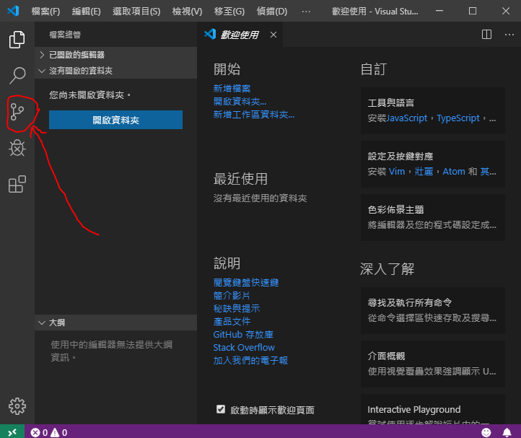Click the Atom keymap link

click(x=454, y=172)
